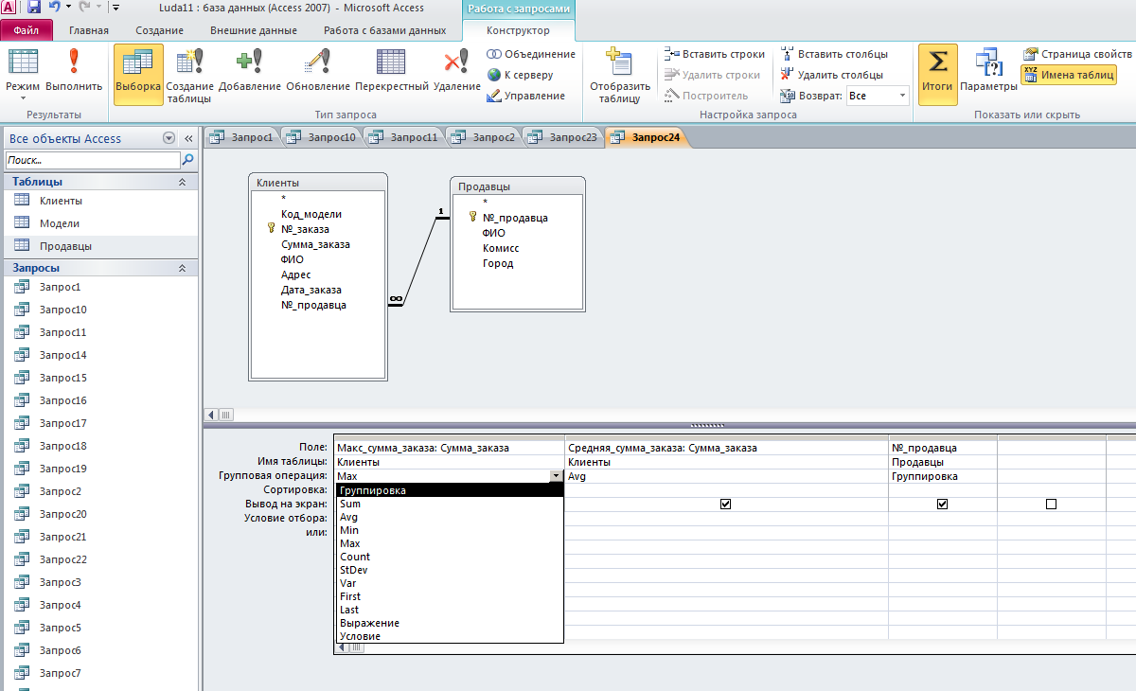This screenshot has width=1136, height=691.
Task: Choose Создание таблицы query type
Action: coord(190,75)
